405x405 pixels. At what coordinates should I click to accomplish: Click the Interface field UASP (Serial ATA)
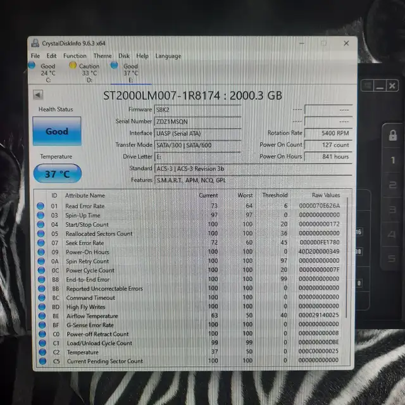pos(197,134)
